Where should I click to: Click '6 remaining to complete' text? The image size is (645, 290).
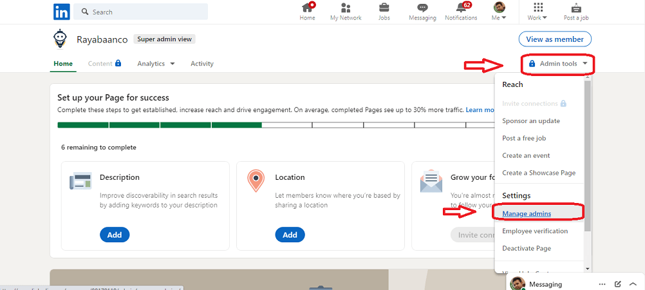click(x=98, y=147)
